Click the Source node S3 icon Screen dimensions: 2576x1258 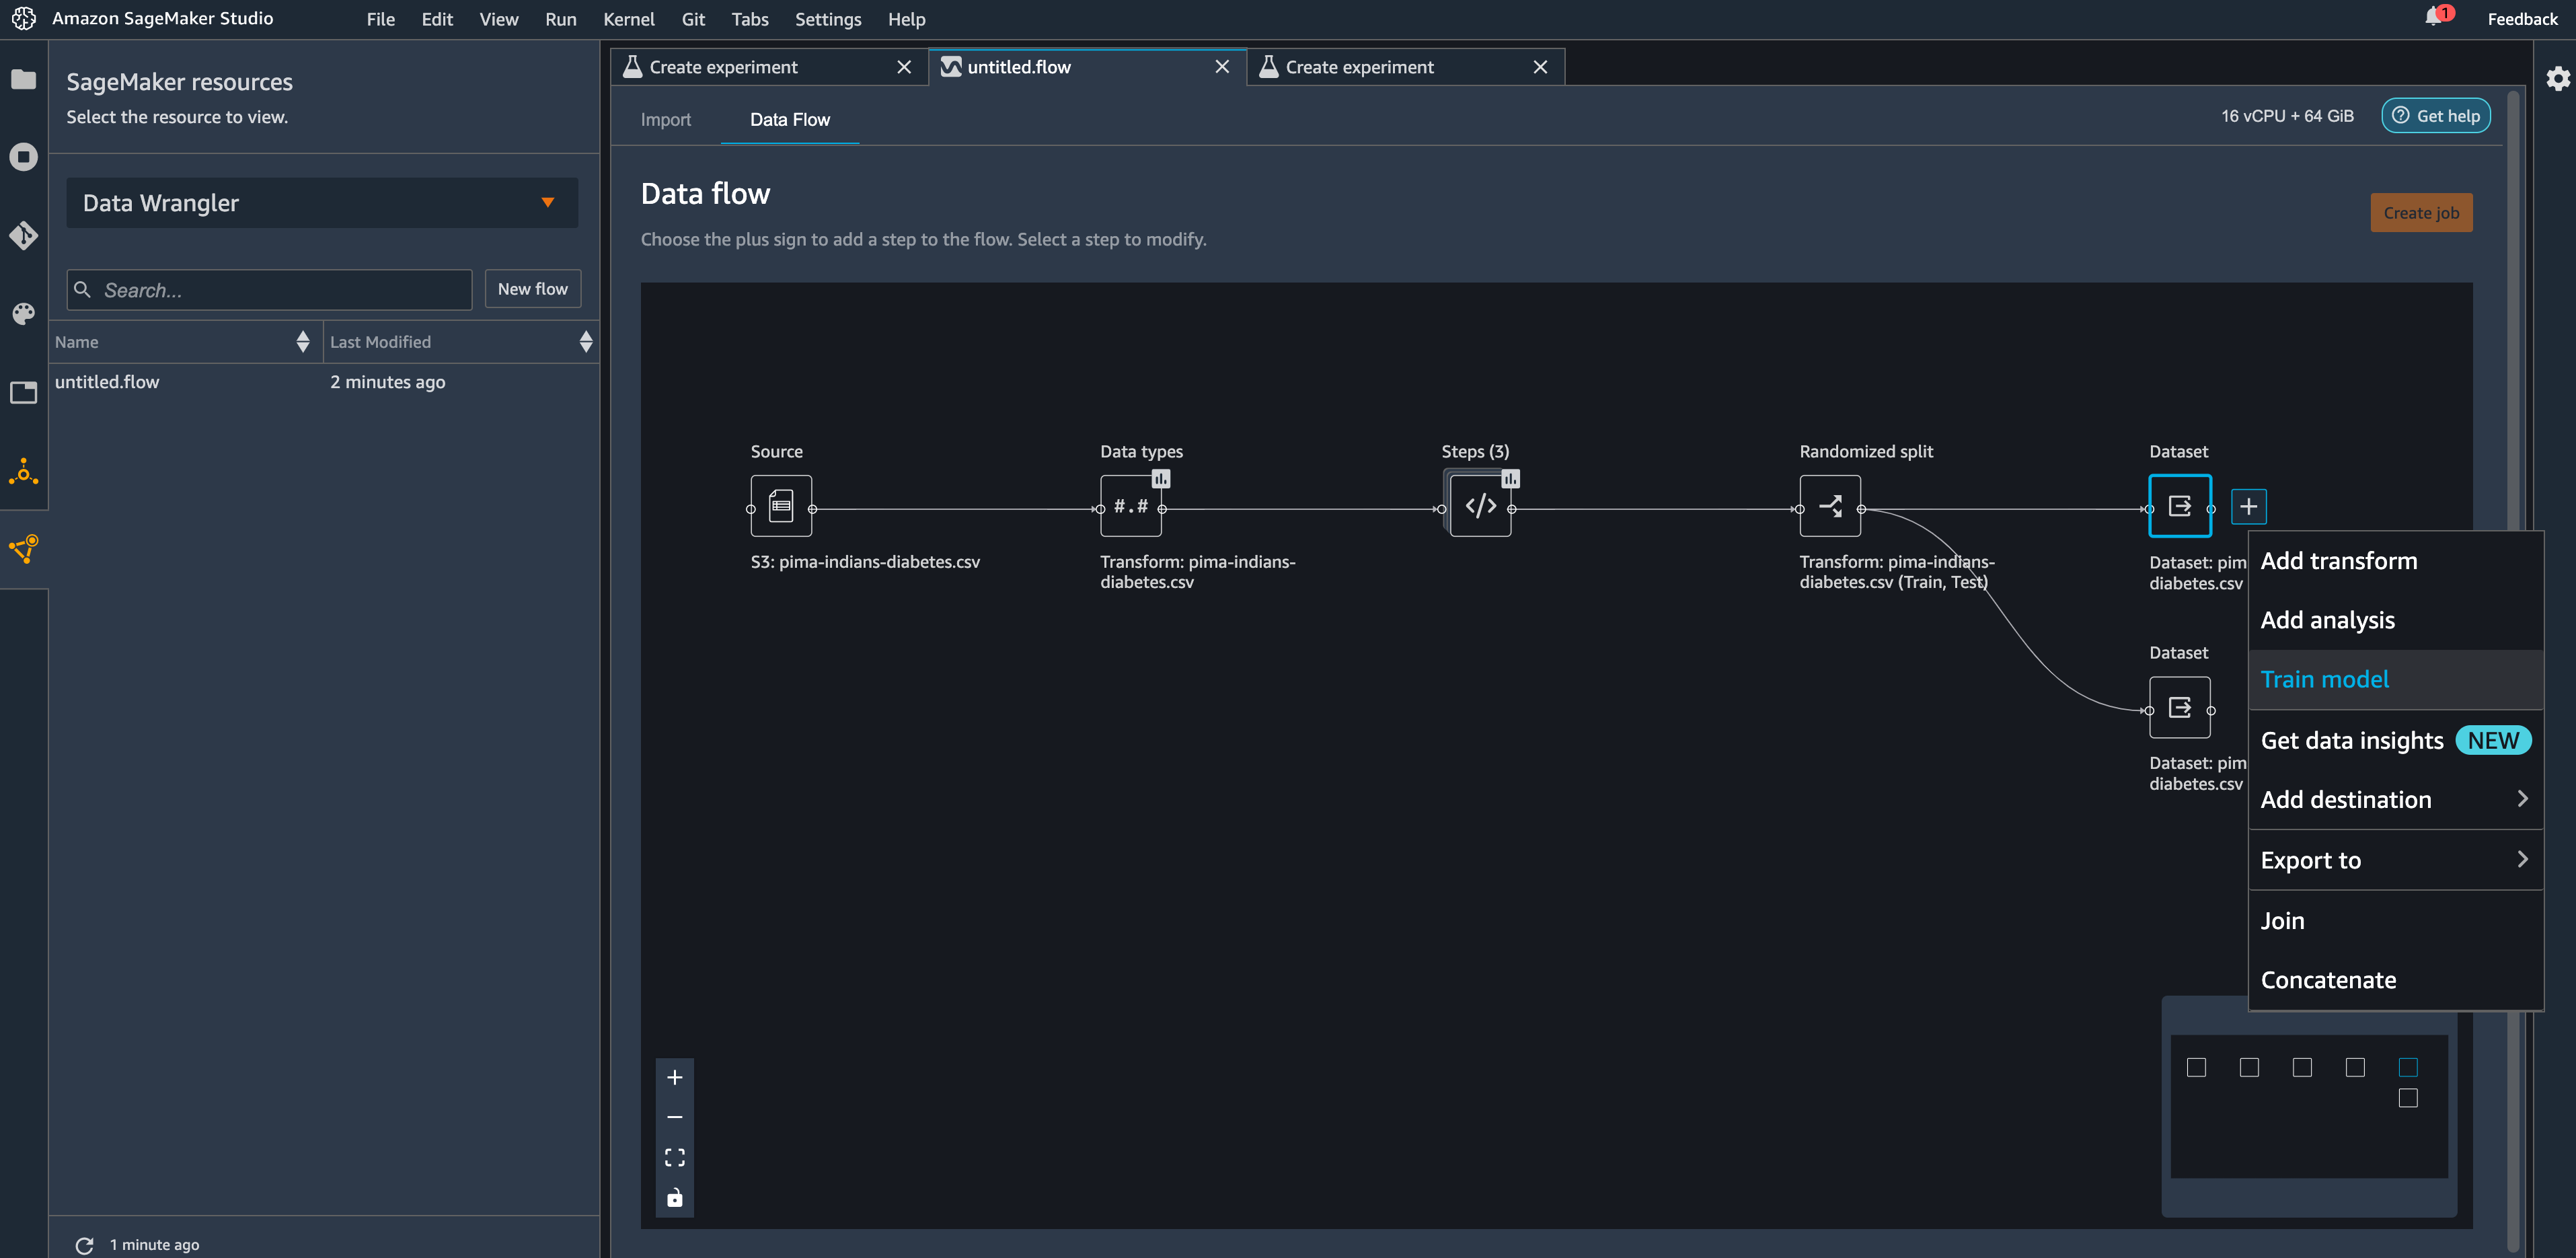click(x=781, y=507)
